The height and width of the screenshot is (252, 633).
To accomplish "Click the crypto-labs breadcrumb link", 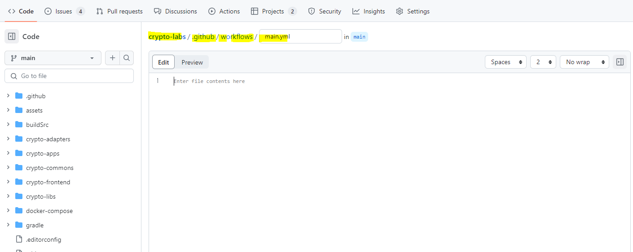I will click(x=167, y=37).
